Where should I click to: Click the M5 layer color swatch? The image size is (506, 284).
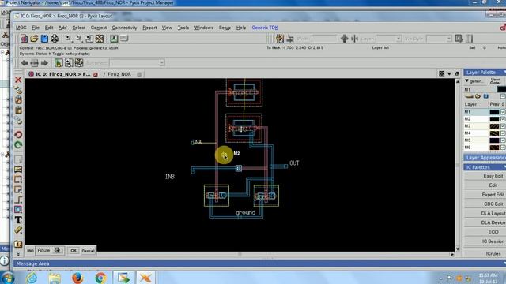[x=494, y=140]
